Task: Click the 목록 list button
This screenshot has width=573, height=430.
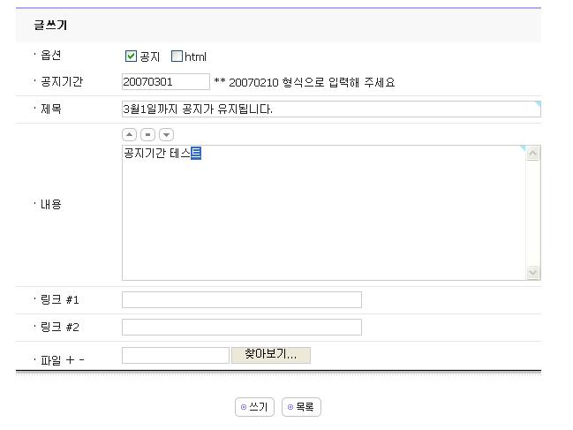Action: click(301, 407)
